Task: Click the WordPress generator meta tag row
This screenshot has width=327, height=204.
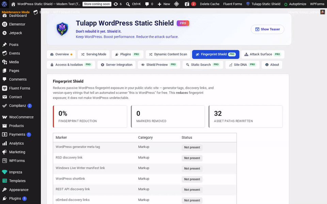Action: [x=145, y=147]
